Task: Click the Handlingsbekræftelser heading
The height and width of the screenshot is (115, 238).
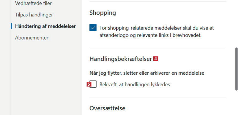Action: 121,59
